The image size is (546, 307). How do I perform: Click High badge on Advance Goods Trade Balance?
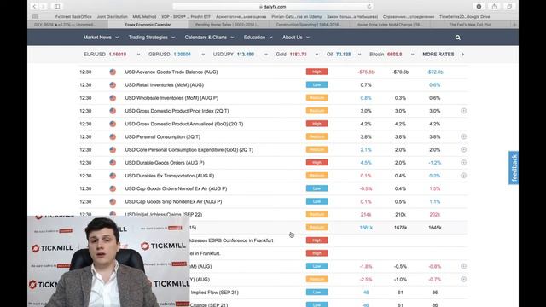point(317,72)
